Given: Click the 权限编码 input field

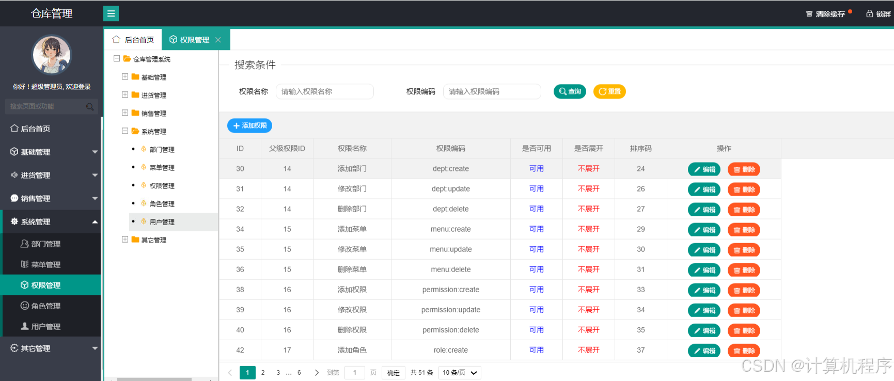Looking at the screenshot, I should tap(492, 91).
